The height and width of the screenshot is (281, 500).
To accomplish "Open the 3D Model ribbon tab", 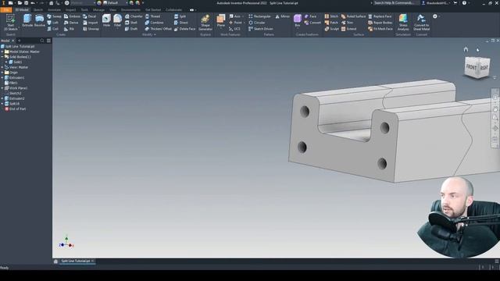I will pos(22,10).
